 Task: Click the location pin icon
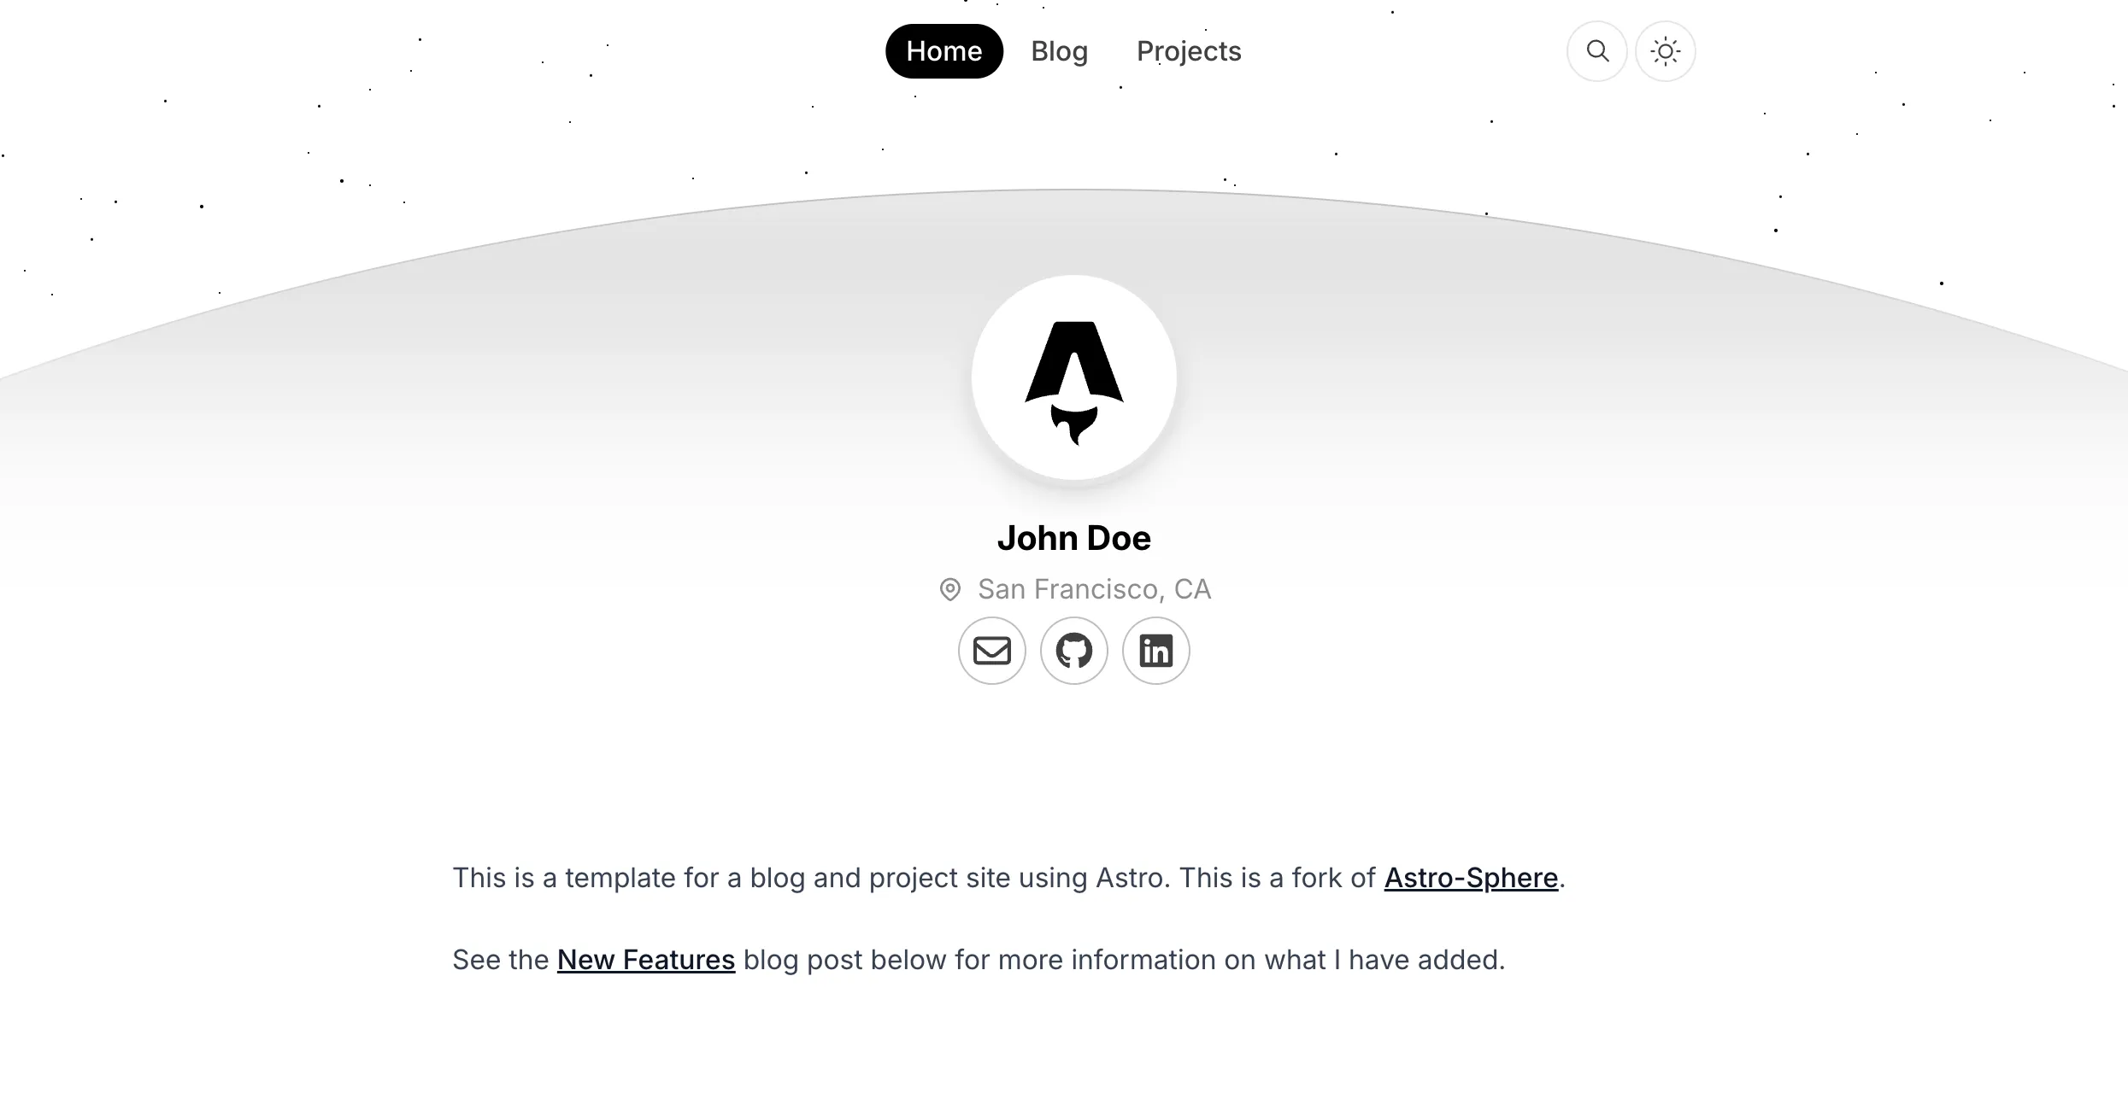click(951, 589)
